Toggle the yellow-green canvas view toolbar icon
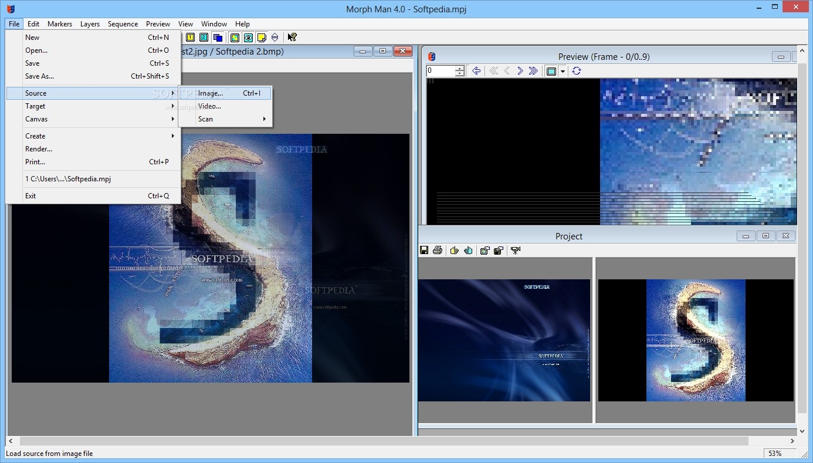The image size is (813, 463). point(235,38)
